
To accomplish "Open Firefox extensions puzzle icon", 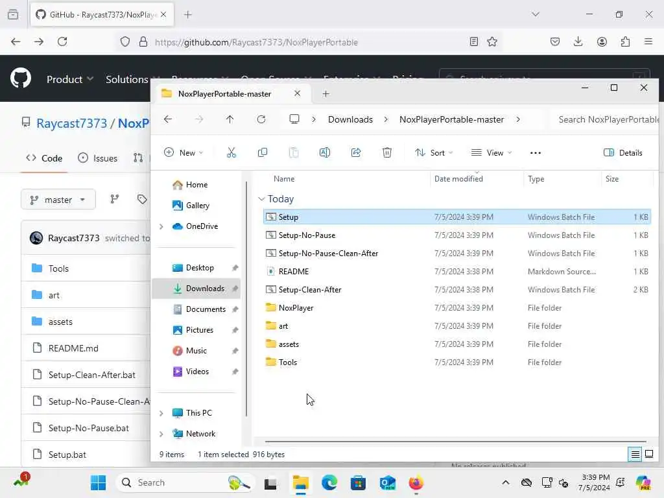I will 625,41.
